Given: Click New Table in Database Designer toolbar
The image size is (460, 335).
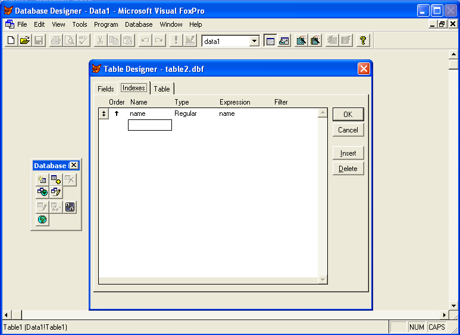Looking at the screenshot, I should [42, 179].
